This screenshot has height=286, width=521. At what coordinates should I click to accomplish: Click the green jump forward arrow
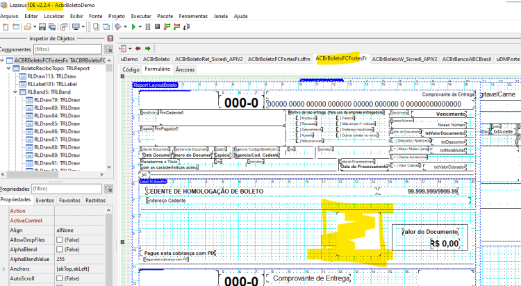tap(148, 49)
